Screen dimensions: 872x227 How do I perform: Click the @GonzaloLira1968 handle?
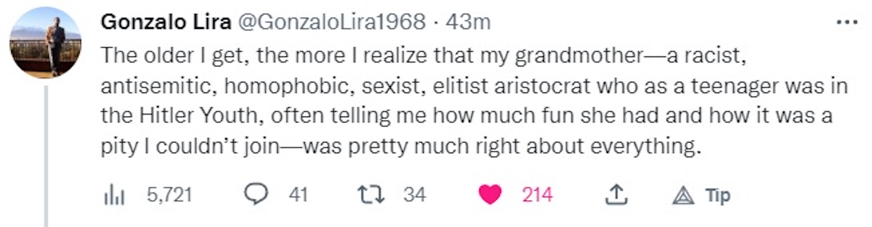[x=331, y=22]
